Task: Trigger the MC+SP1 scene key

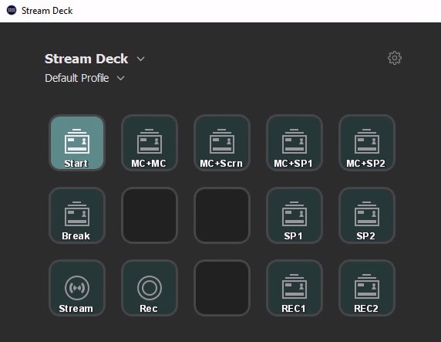Action: point(295,143)
